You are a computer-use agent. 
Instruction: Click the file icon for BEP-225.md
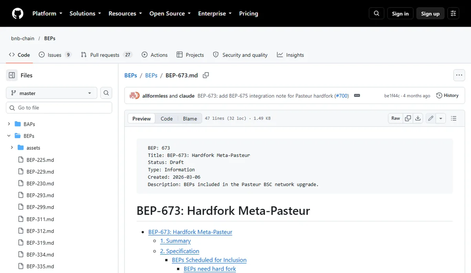21,160
